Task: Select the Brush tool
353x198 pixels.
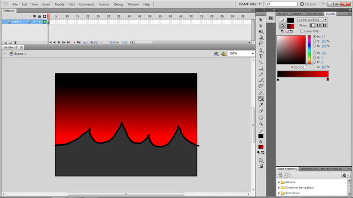Action: coord(261,80)
